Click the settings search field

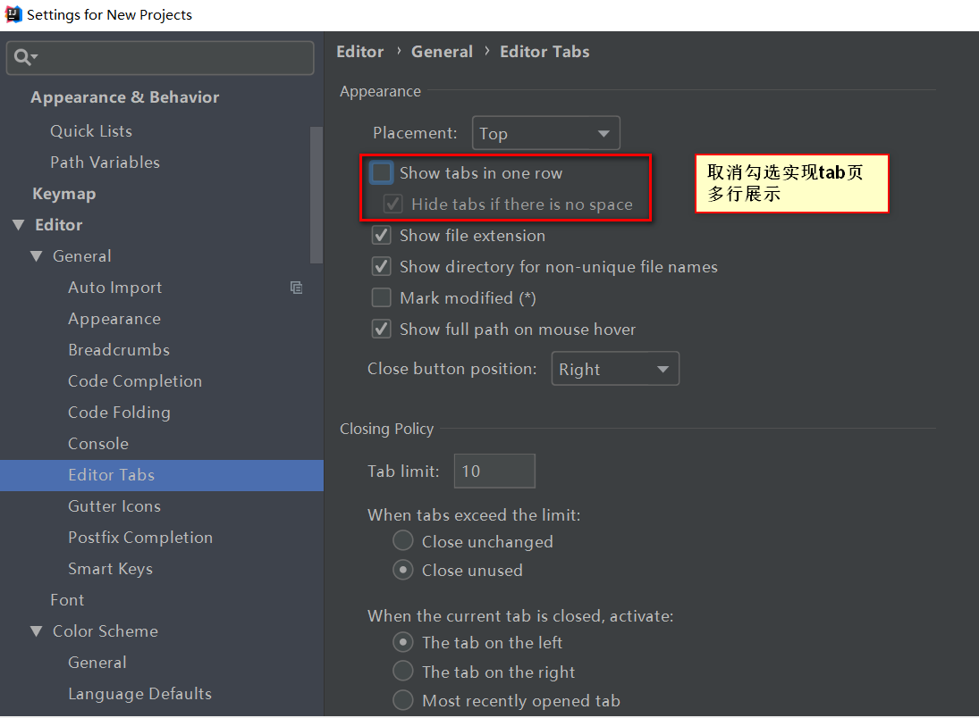160,58
